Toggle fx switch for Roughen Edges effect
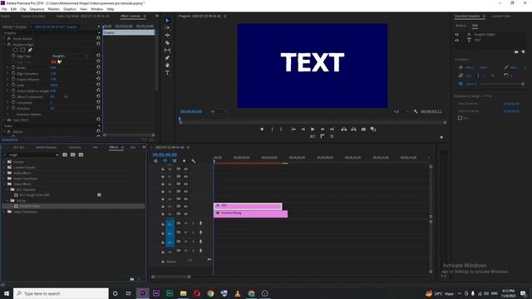This screenshot has height=299, width=532. tap(9, 44)
